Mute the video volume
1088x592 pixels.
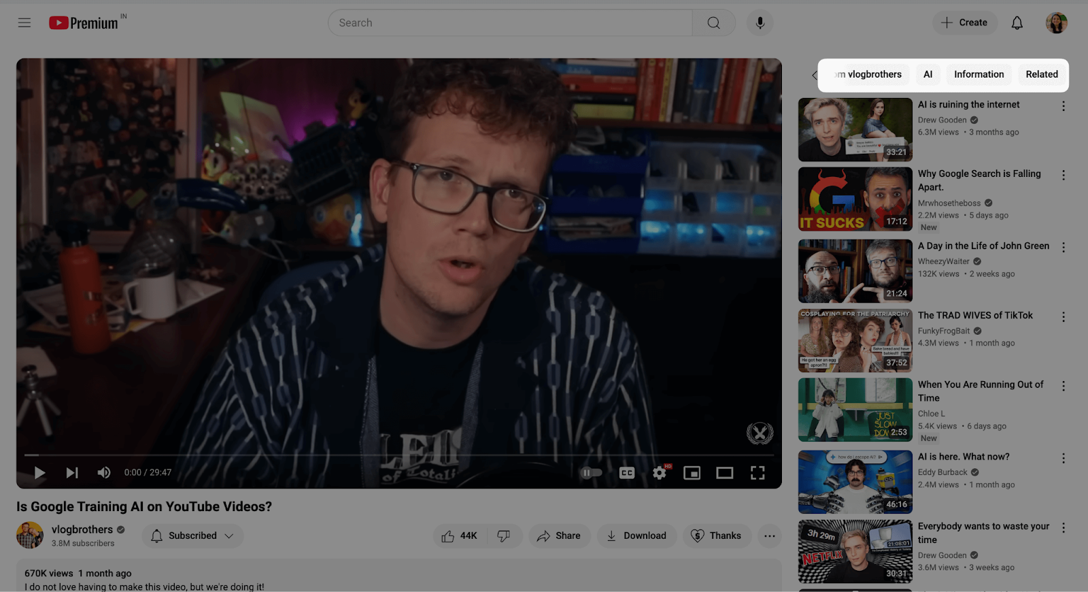[x=104, y=472]
